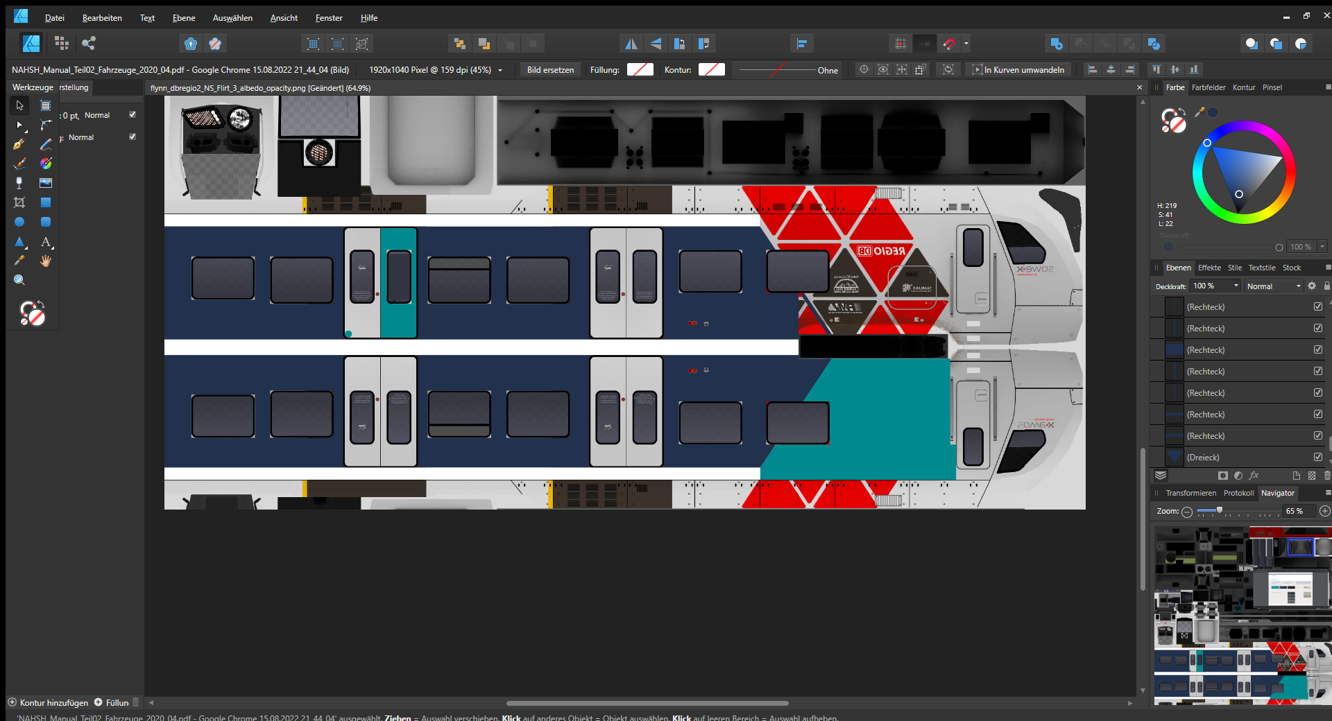Open the Datei menu
This screenshot has width=1332, height=721.
(x=55, y=18)
